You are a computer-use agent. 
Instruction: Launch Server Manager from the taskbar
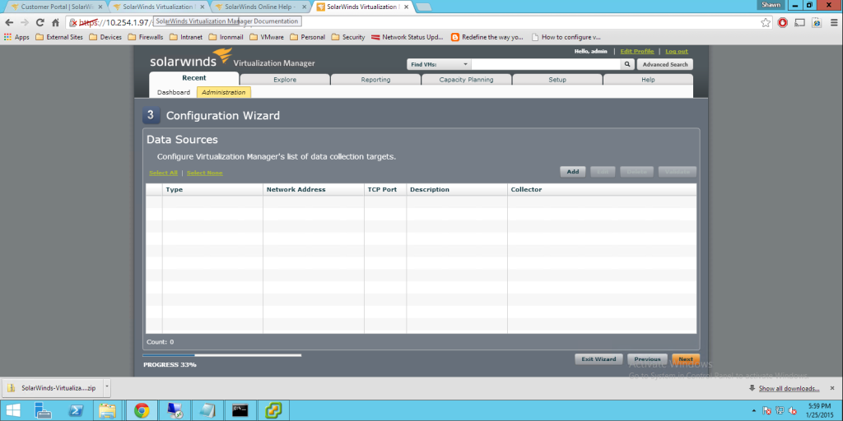(x=43, y=411)
